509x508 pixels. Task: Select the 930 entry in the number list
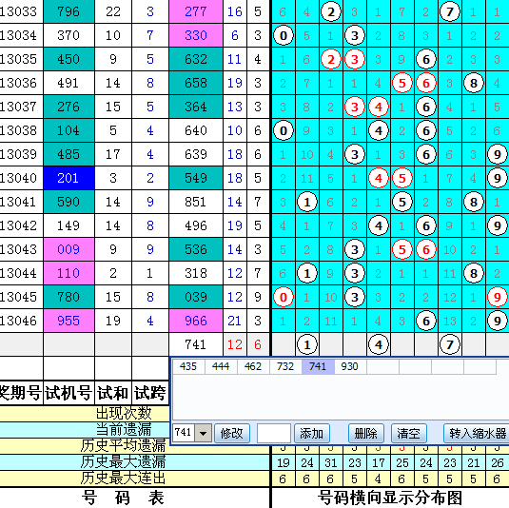pos(350,366)
